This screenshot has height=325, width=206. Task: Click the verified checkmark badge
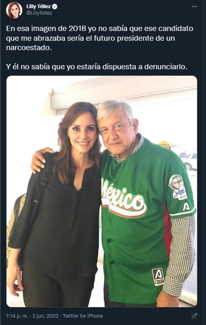(55, 7)
